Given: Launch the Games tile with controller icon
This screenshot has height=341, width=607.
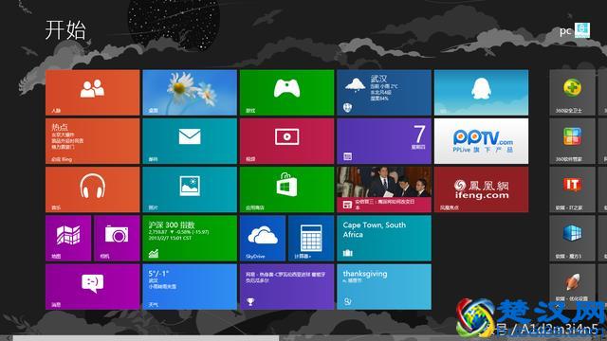Looking at the screenshot, I should pyautogui.click(x=286, y=93).
